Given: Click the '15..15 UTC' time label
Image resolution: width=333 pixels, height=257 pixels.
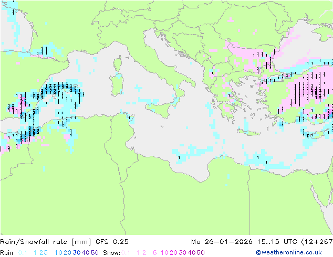Looking at the screenshot, I should coord(277,242).
